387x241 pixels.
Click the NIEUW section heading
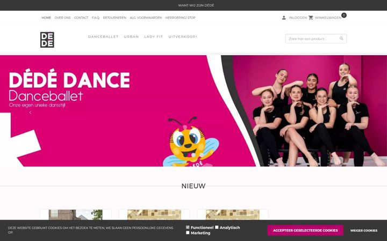pos(193,186)
